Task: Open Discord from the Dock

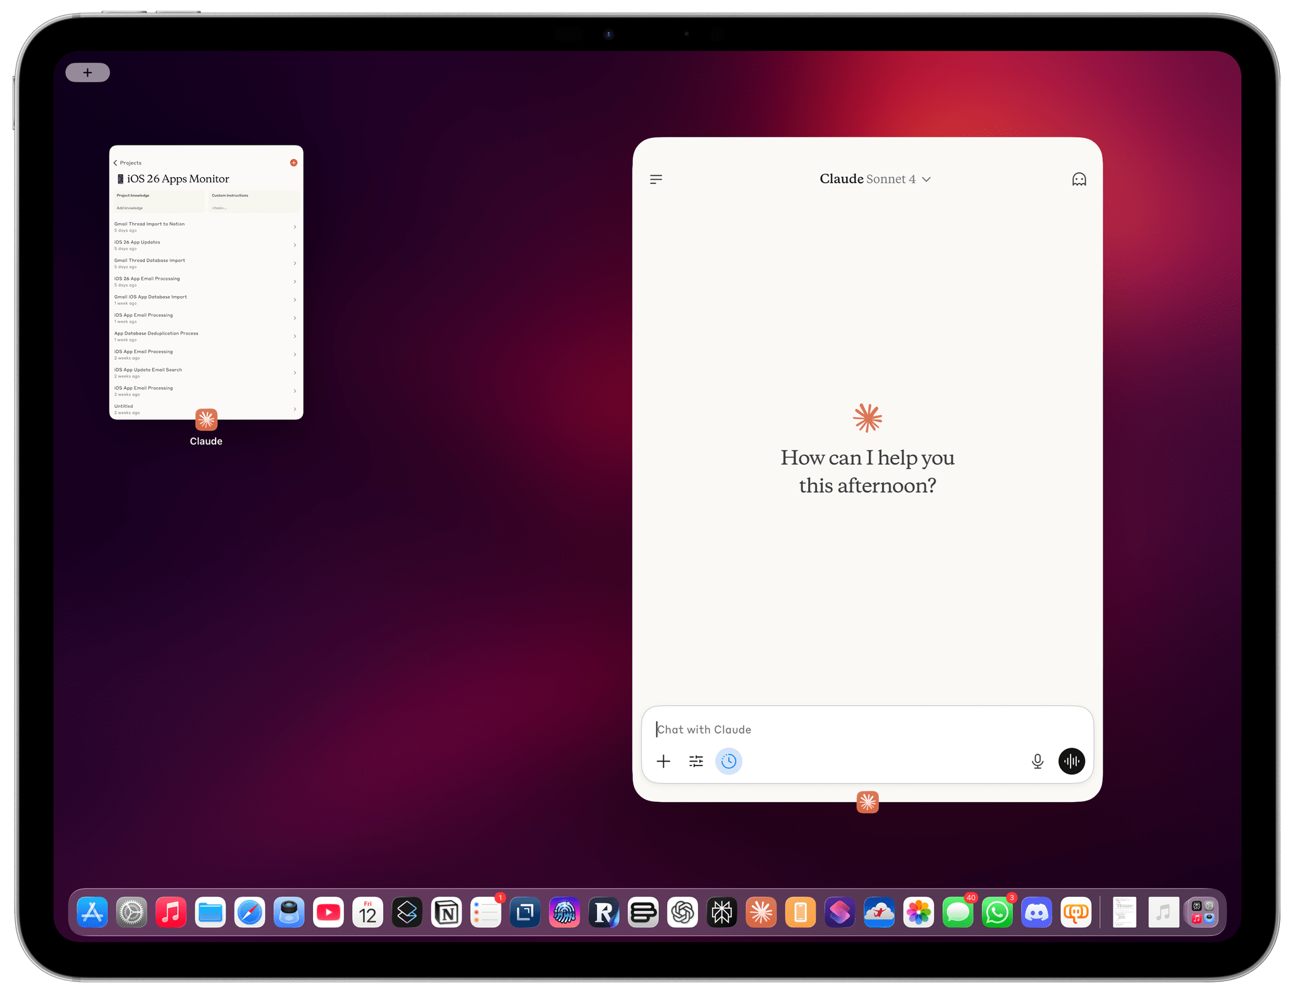Action: tap(1037, 912)
